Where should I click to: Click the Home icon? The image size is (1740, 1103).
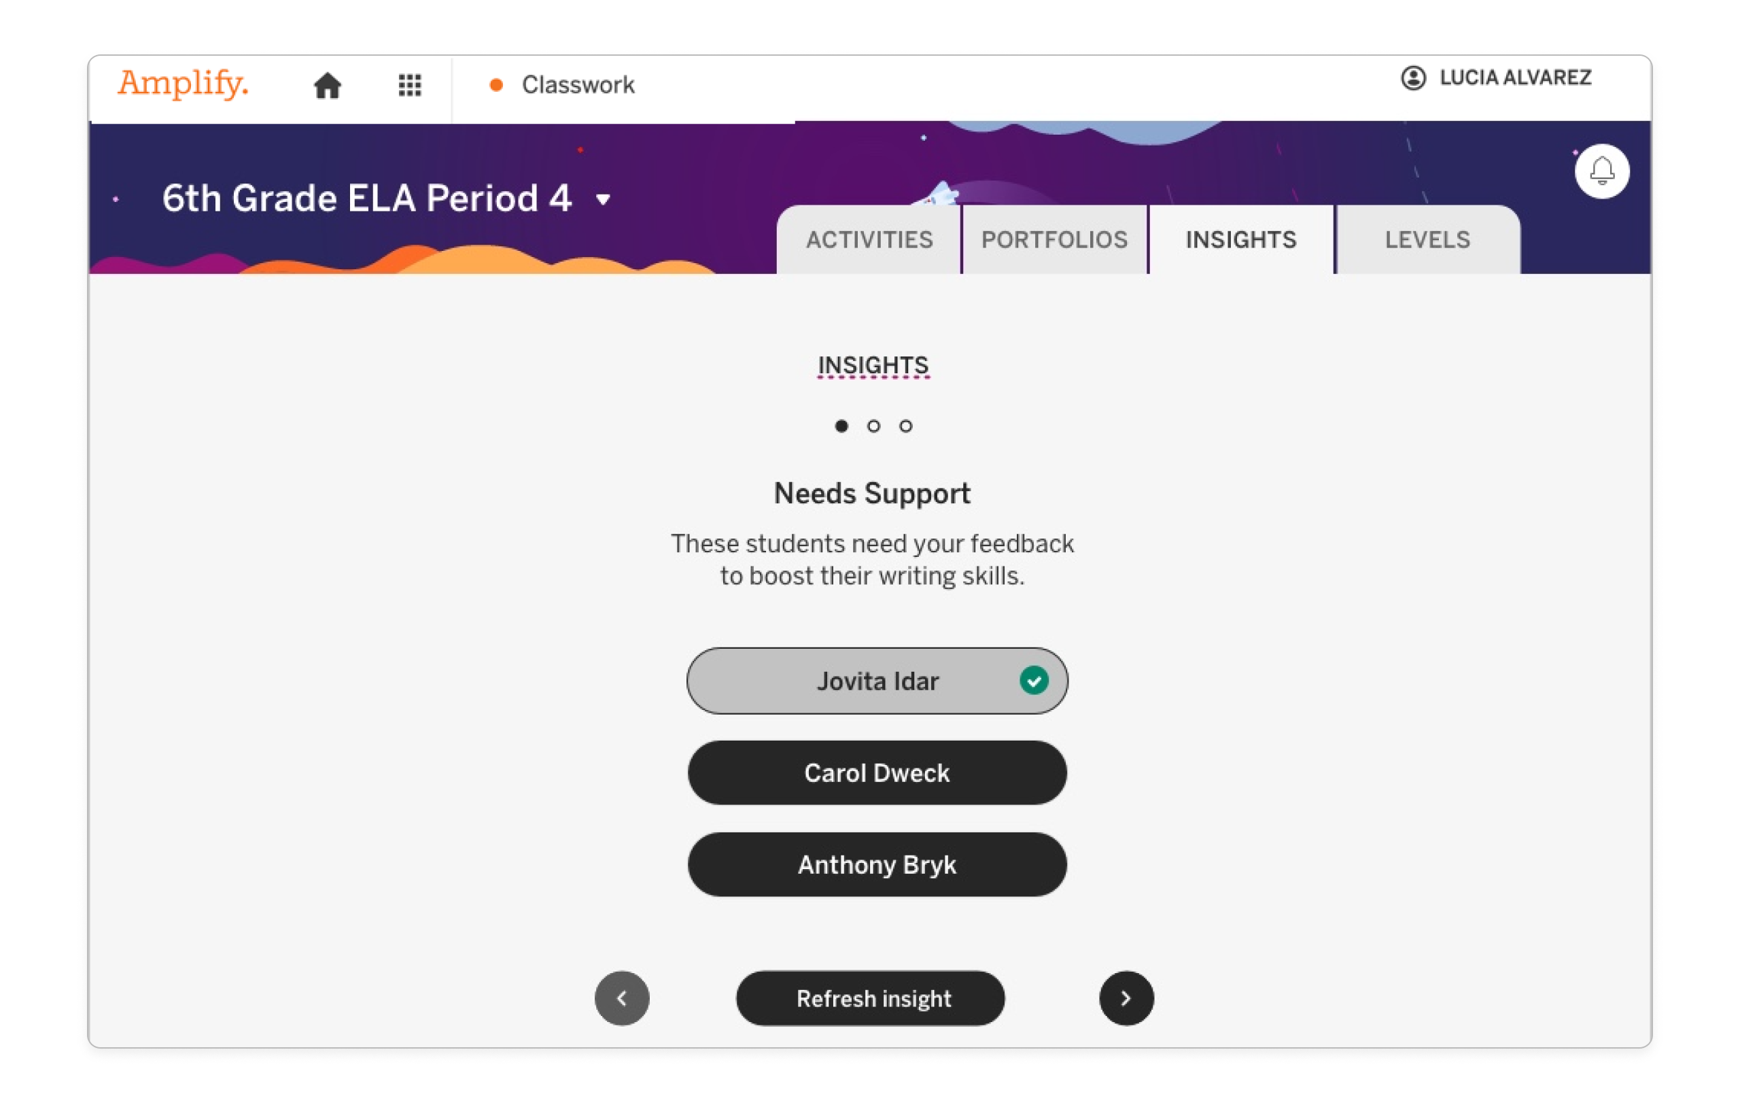329,86
